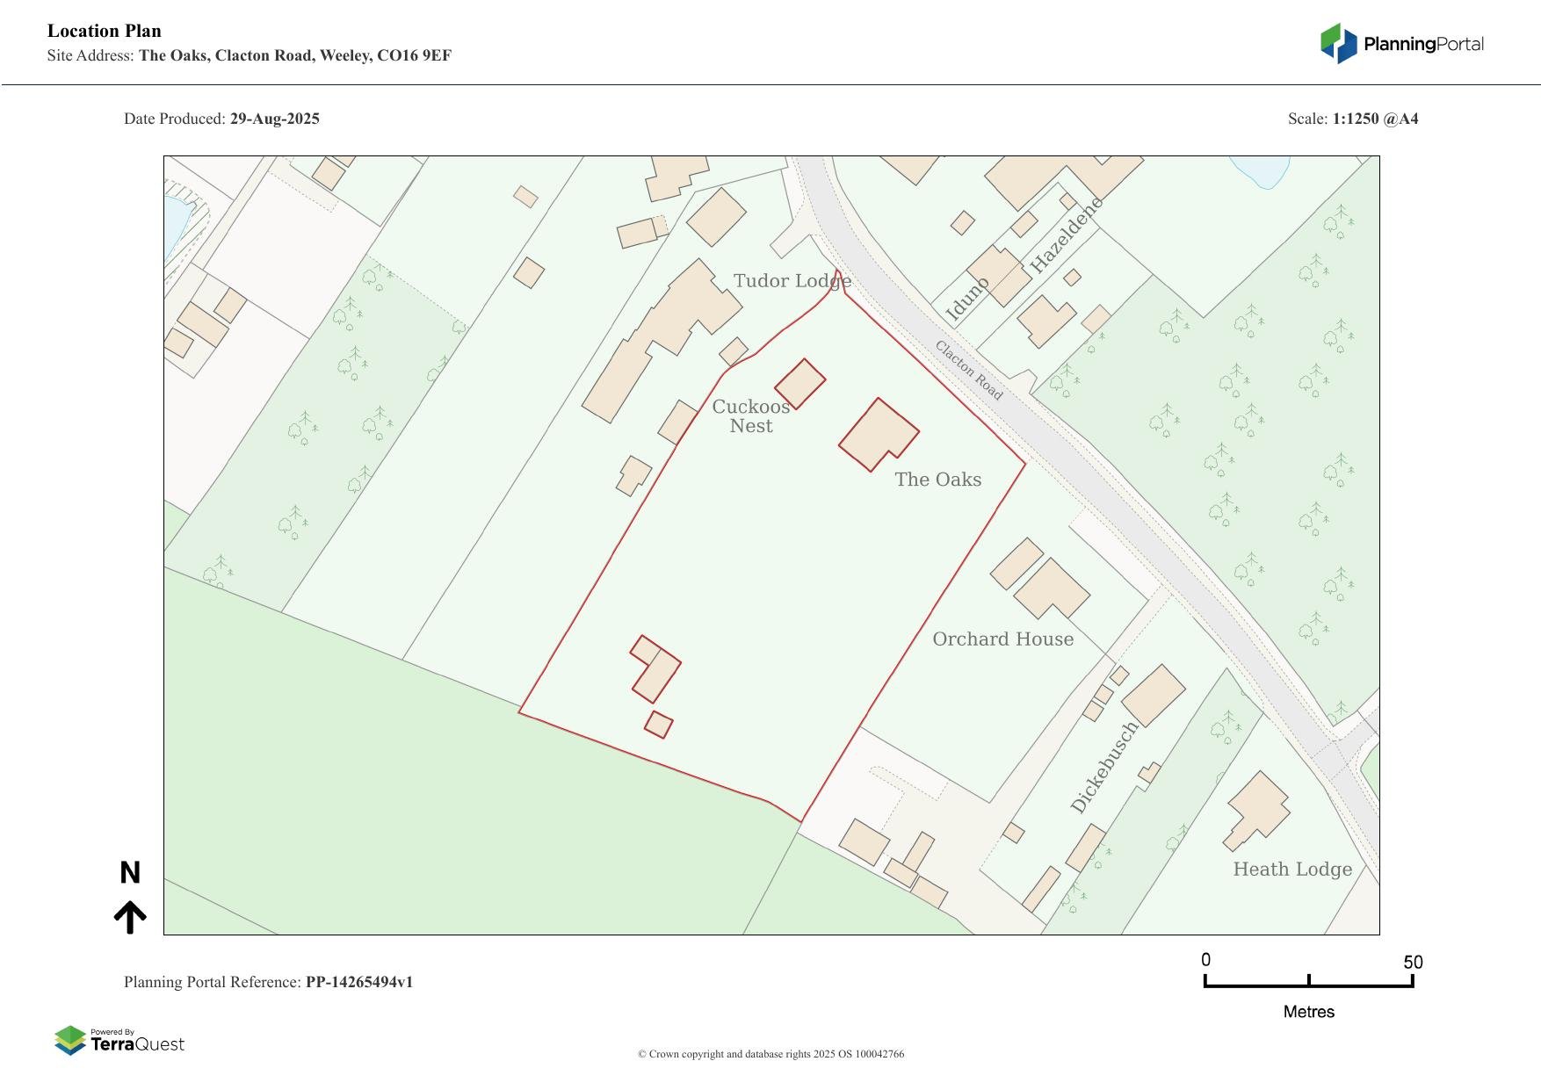Click the 'Tudor Lodge' map label

[792, 281]
